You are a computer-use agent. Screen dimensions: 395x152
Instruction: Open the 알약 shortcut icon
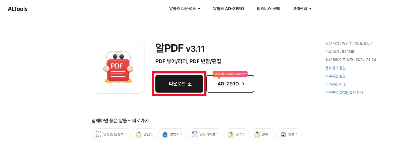point(230,134)
